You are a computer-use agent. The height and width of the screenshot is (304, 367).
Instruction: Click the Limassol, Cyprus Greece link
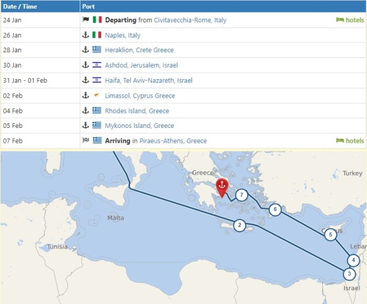[x=140, y=96]
